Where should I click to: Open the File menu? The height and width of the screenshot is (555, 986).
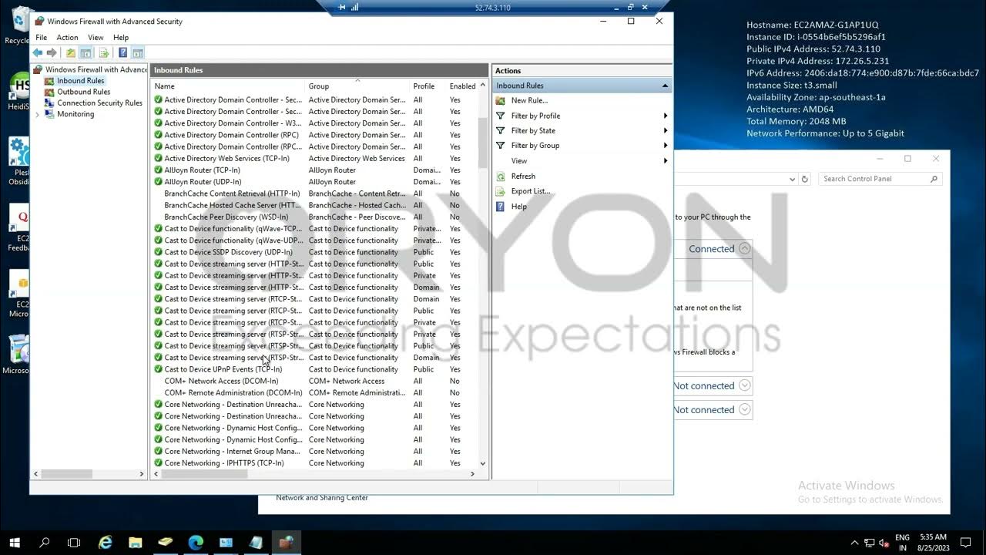pos(42,37)
